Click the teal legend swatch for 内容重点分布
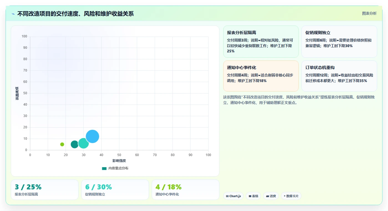Screen dimensions: 388x211 click(x=104, y=168)
